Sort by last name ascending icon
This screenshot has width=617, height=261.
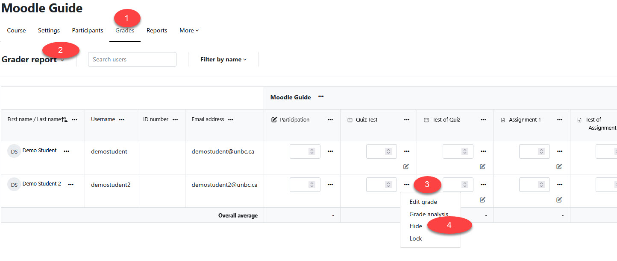point(65,120)
